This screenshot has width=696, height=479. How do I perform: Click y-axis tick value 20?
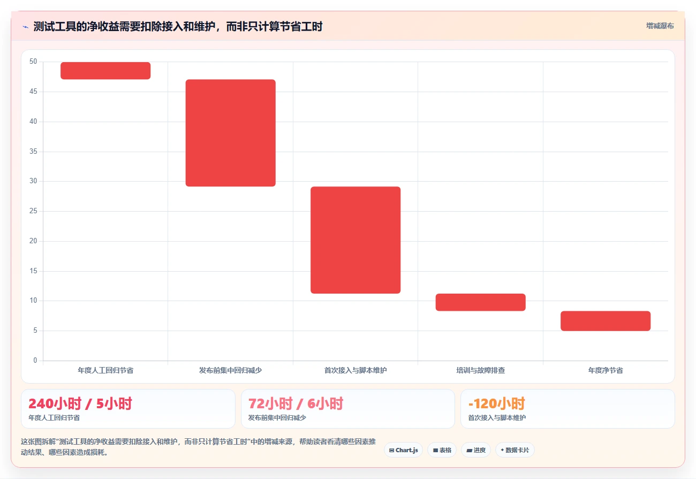[x=33, y=241]
